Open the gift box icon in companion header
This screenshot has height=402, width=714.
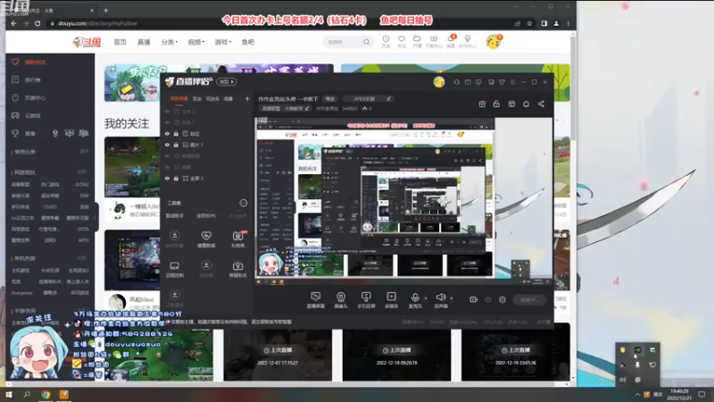click(482, 104)
